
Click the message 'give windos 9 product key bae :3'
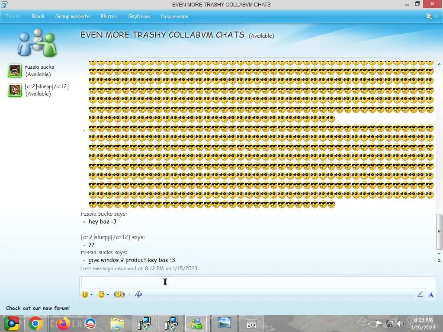pos(132,260)
